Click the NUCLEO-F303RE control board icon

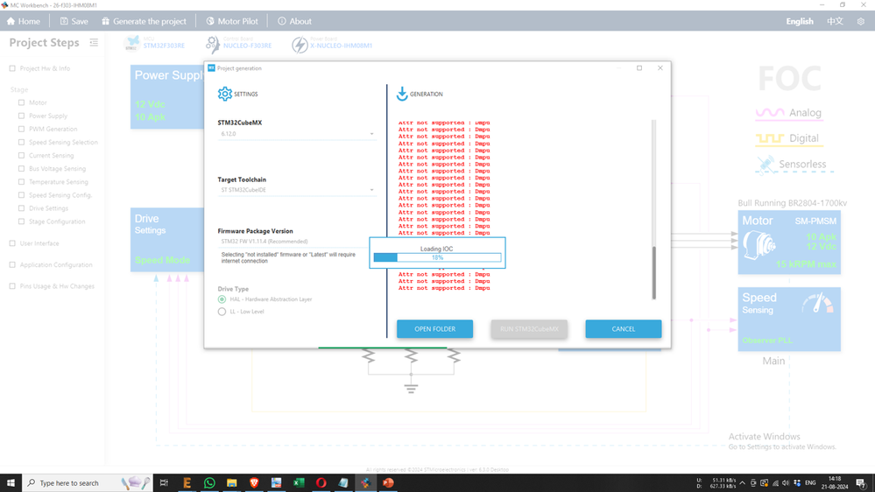coord(213,44)
